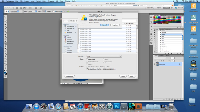200x112 pixels.
Task: Toggle the Meadow action checkbox
Action: click(155, 45)
